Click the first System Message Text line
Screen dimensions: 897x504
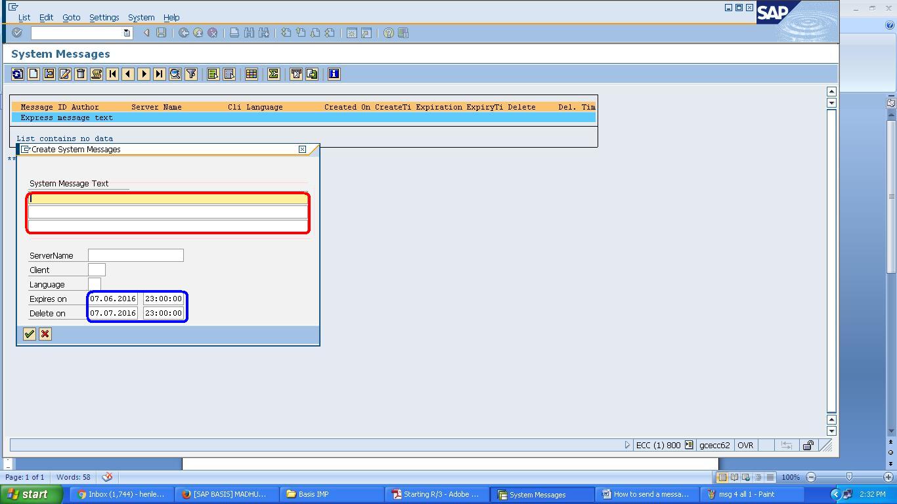pos(167,198)
